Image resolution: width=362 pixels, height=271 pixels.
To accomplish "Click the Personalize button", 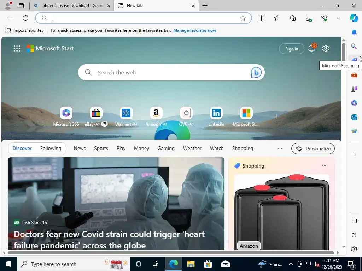I will pos(313,149).
